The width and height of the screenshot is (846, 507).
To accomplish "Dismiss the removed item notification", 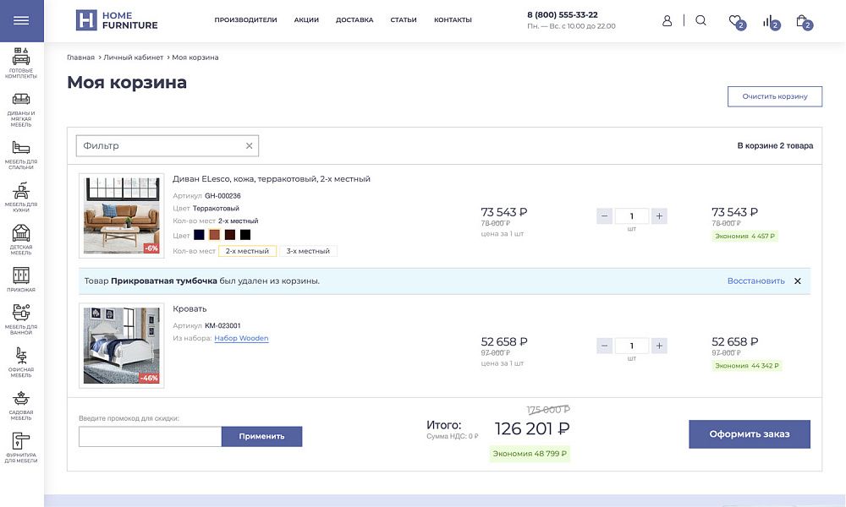I will pos(797,281).
